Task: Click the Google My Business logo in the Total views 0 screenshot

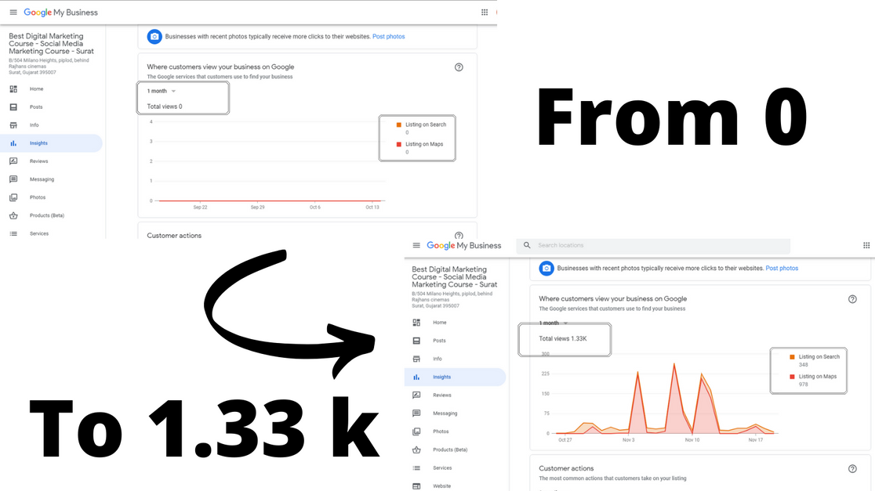Action: coord(61,13)
